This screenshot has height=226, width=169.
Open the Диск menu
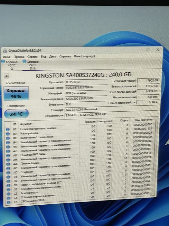52,56
